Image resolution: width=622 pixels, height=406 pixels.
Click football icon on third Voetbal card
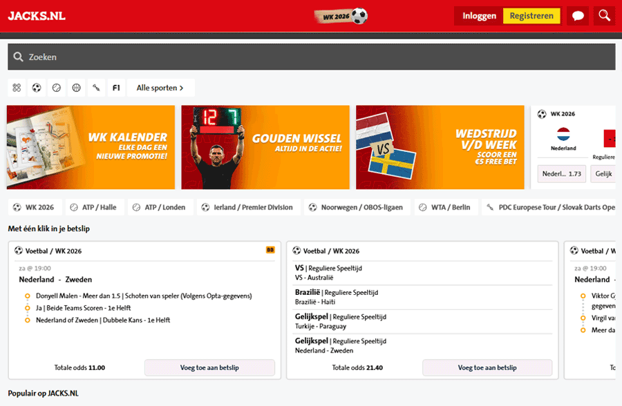[574, 251]
